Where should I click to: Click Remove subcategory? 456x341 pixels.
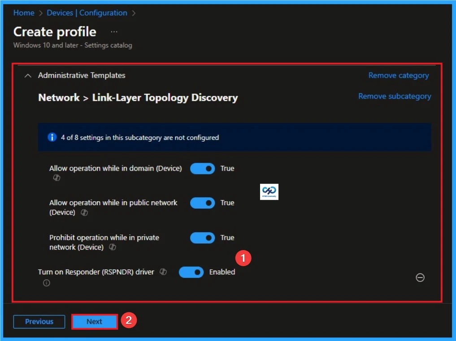click(x=394, y=96)
